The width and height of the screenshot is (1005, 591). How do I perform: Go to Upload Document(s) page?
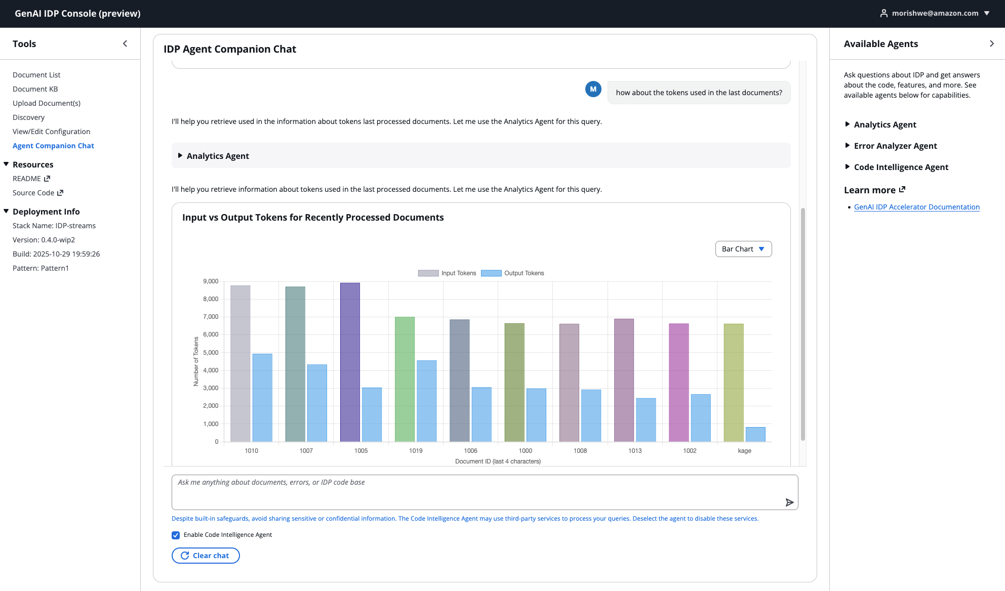coord(47,103)
